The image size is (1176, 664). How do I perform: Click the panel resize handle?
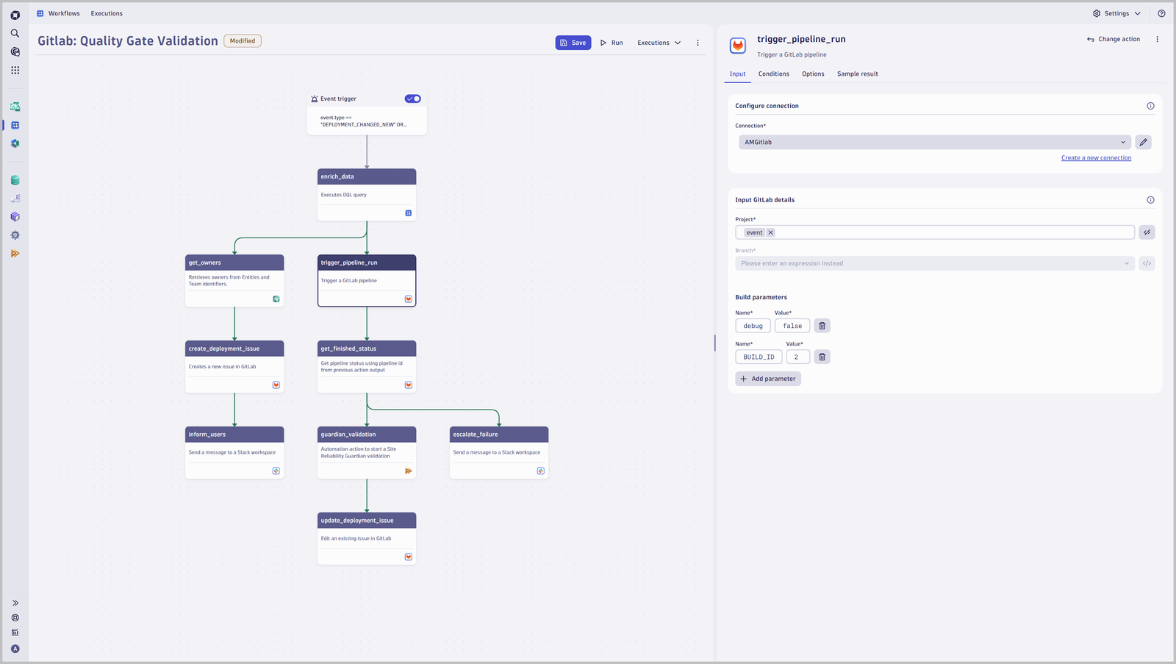coord(715,343)
